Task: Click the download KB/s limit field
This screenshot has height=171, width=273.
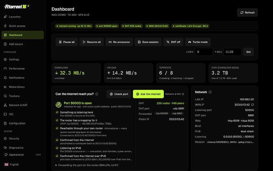Action: (204, 52)
